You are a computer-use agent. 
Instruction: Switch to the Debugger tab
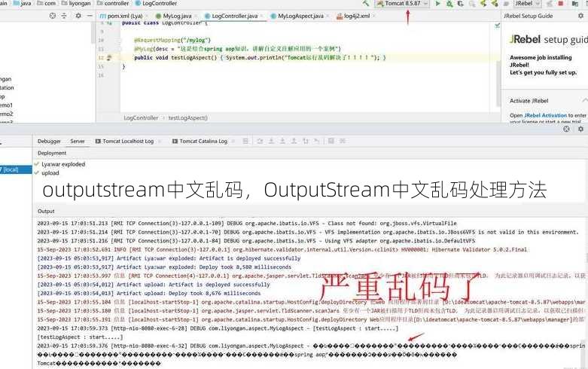(49, 142)
